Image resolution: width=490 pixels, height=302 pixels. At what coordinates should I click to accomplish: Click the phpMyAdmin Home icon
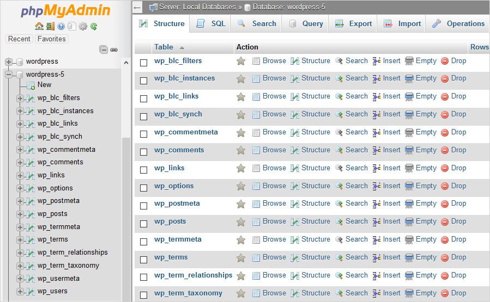[39, 26]
